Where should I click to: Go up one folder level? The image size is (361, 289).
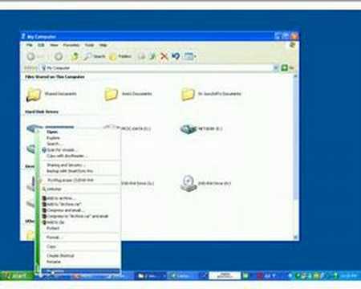[75, 56]
